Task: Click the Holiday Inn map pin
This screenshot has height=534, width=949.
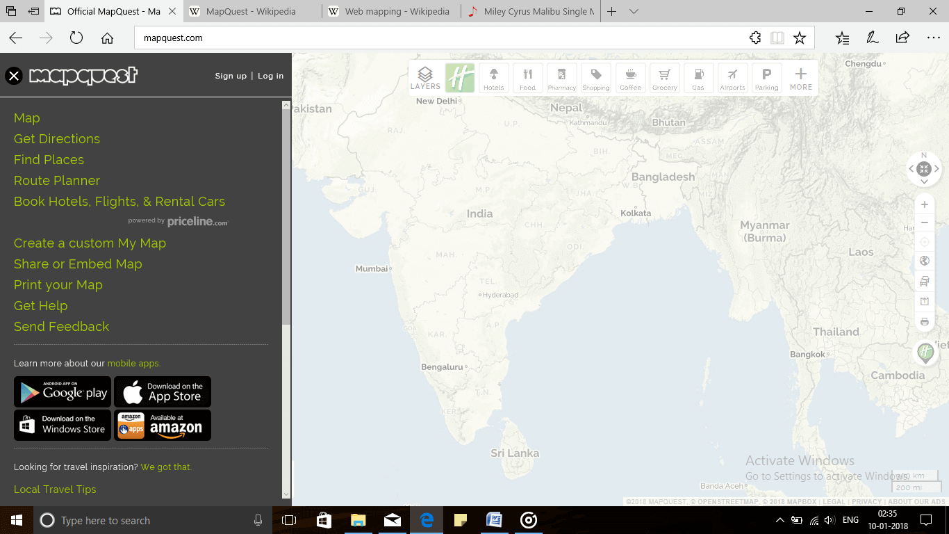Action: click(x=925, y=353)
